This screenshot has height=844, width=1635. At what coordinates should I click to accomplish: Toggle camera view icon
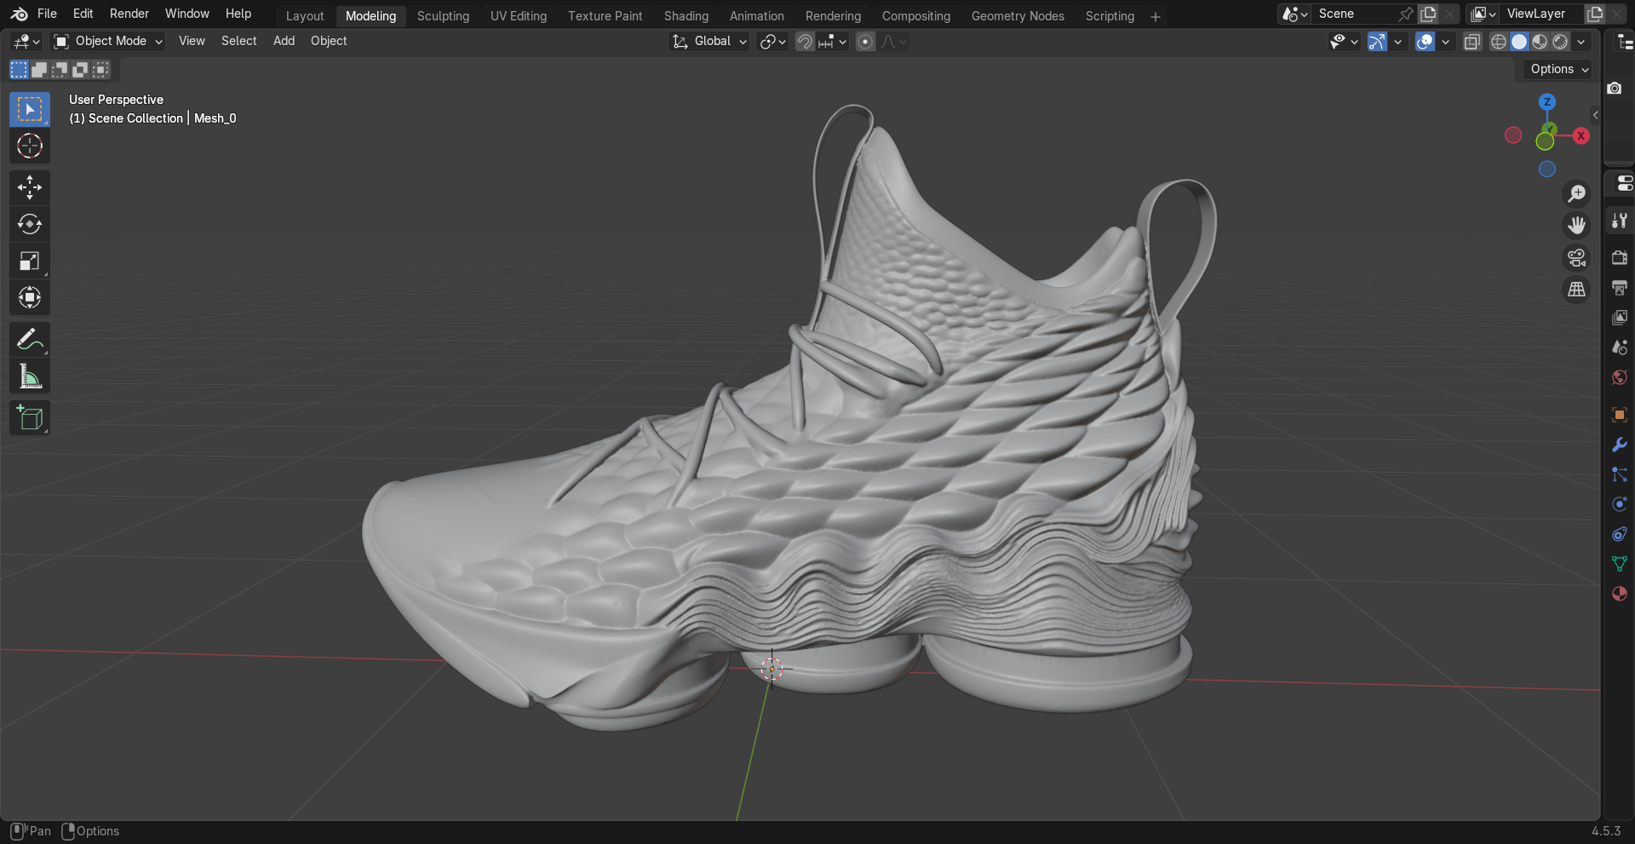(x=1577, y=258)
